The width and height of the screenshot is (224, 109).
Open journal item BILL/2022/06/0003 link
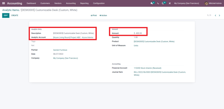(x=160, y=74)
